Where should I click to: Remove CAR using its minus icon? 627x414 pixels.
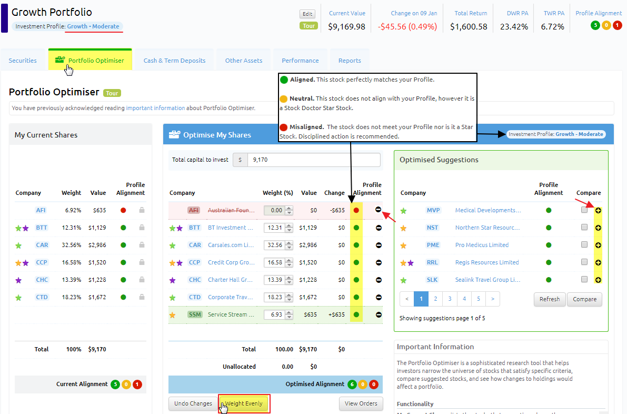(x=379, y=245)
